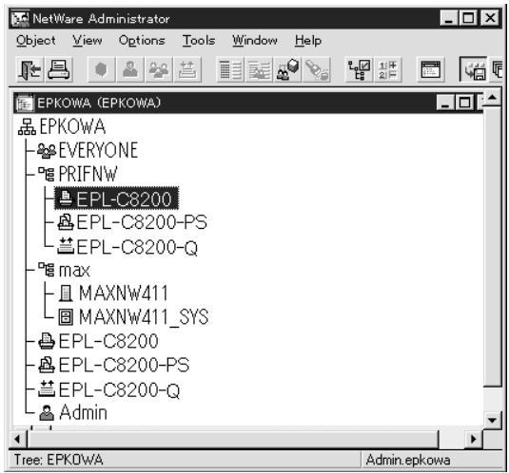The height and width of the screenshot is (473, 509).
Task: Click root-level EPL-C8200-PS print server icon
Action: [x=47, y=365]
